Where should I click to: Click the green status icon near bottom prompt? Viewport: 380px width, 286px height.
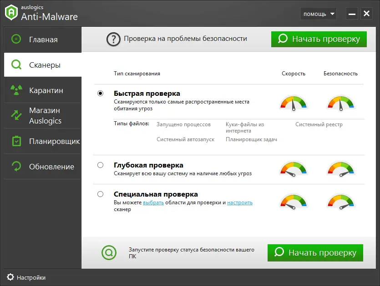coord(109,253)
